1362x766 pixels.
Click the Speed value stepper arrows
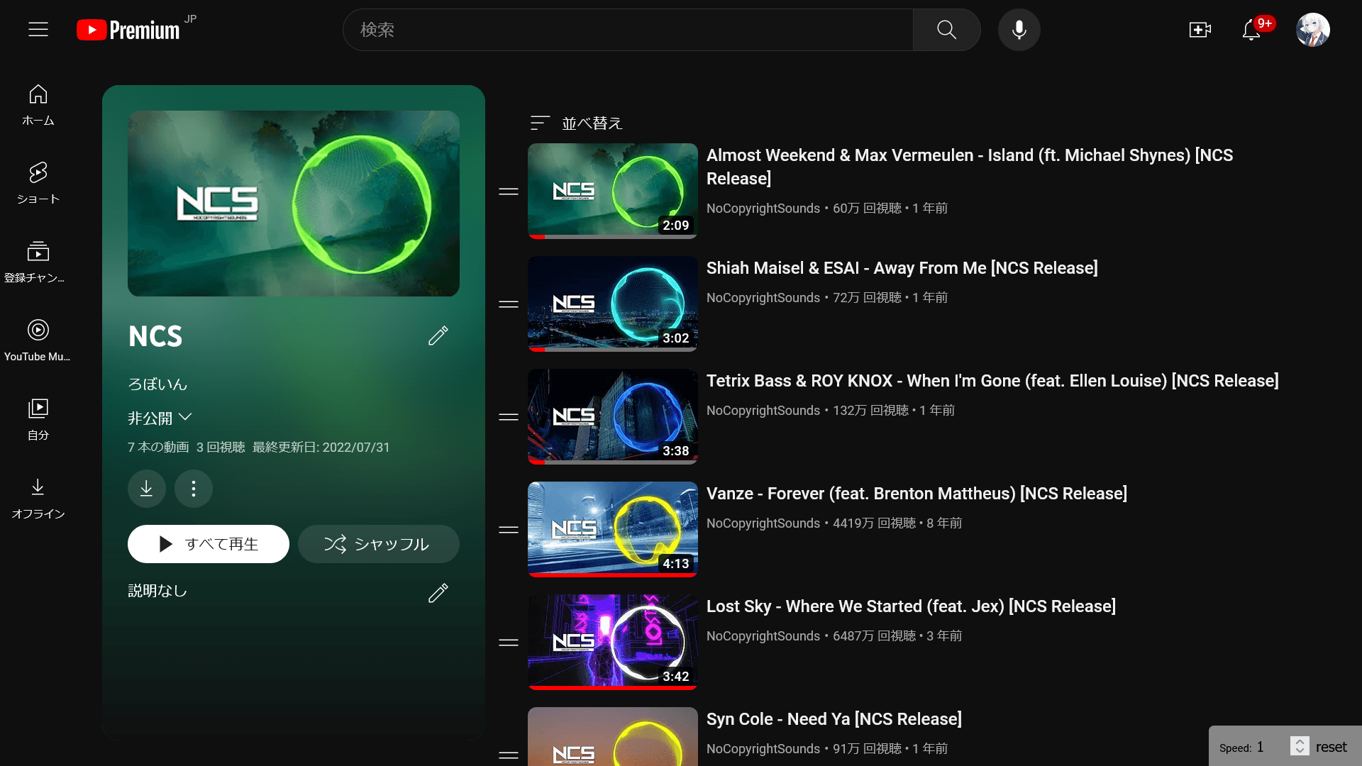(1300, 746)
